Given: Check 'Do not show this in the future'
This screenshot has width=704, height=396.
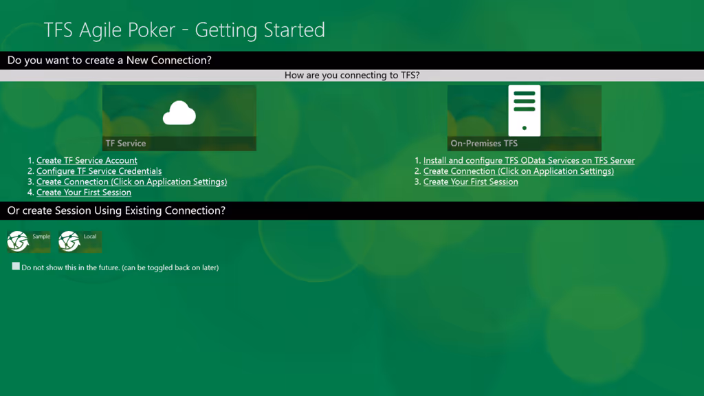Looking at the screenshot, I should [x=16, y=266].
